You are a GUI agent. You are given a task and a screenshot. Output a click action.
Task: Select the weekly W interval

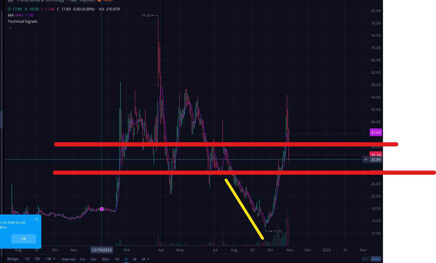(135, 259)
